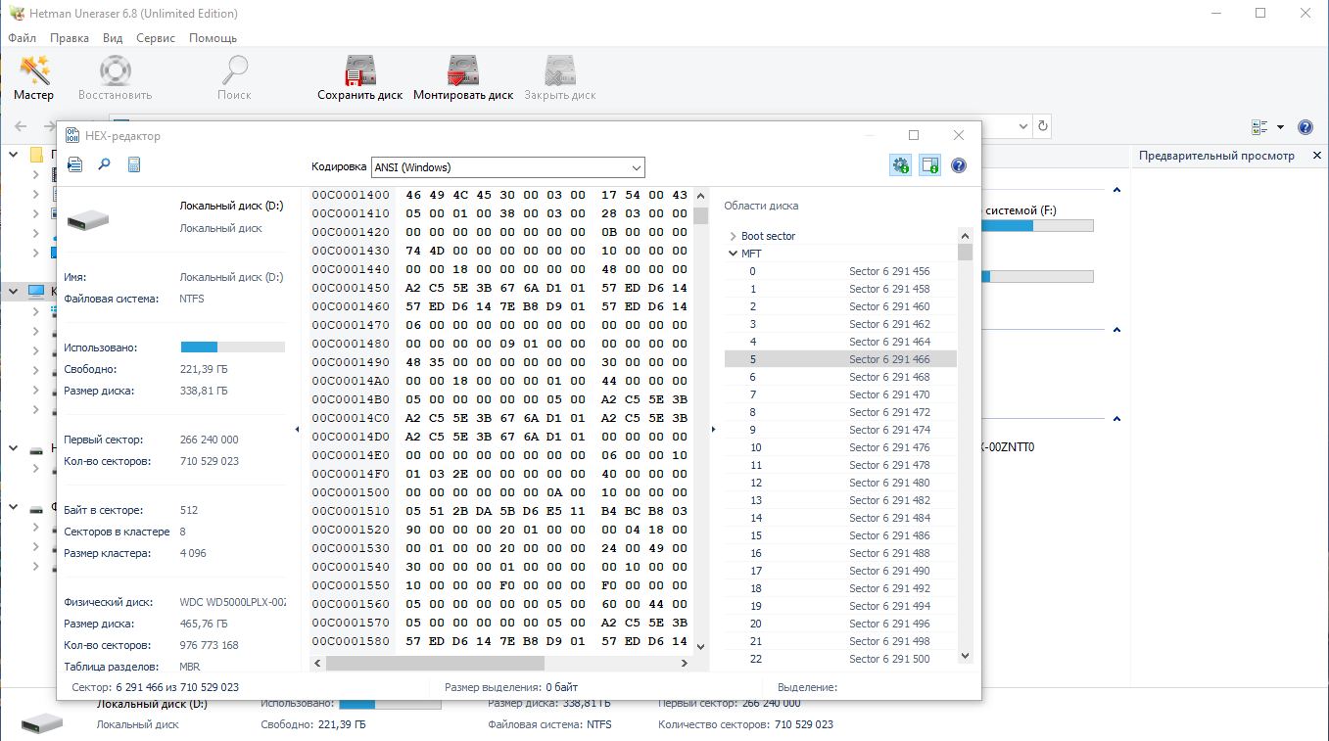Click the hex view scroll up arrow
Screen dimensions: 1329x741
[x=700, y=195]
